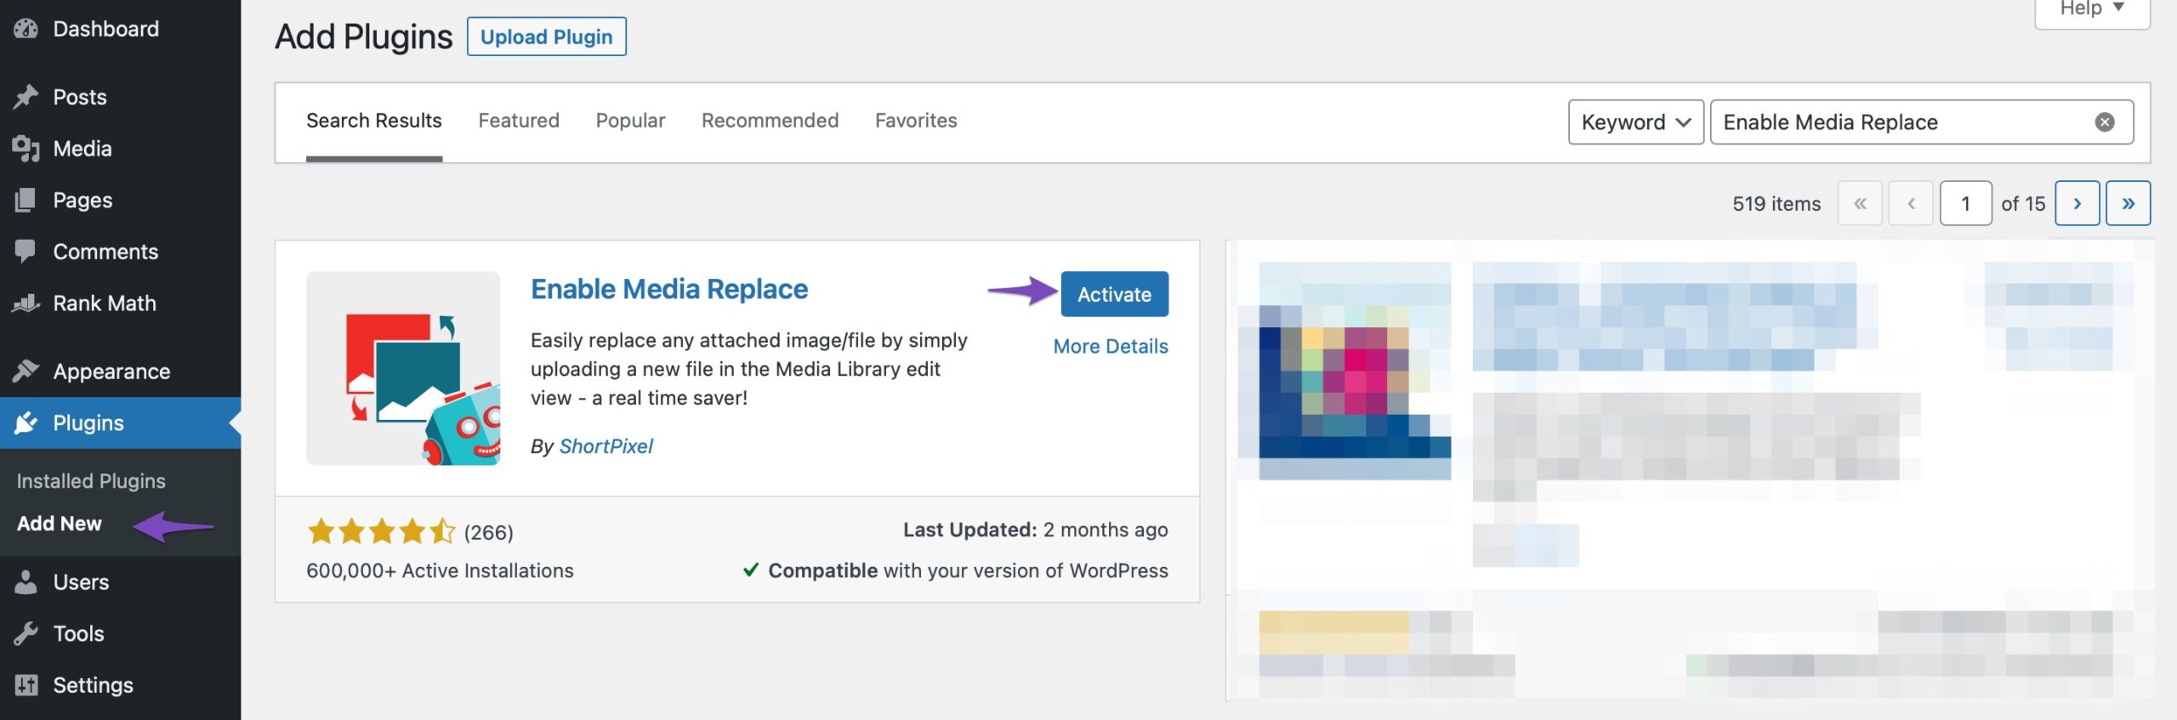Click the Users person icon
The width and height of the screenshot is (2177, 720).
coord(26,582)
